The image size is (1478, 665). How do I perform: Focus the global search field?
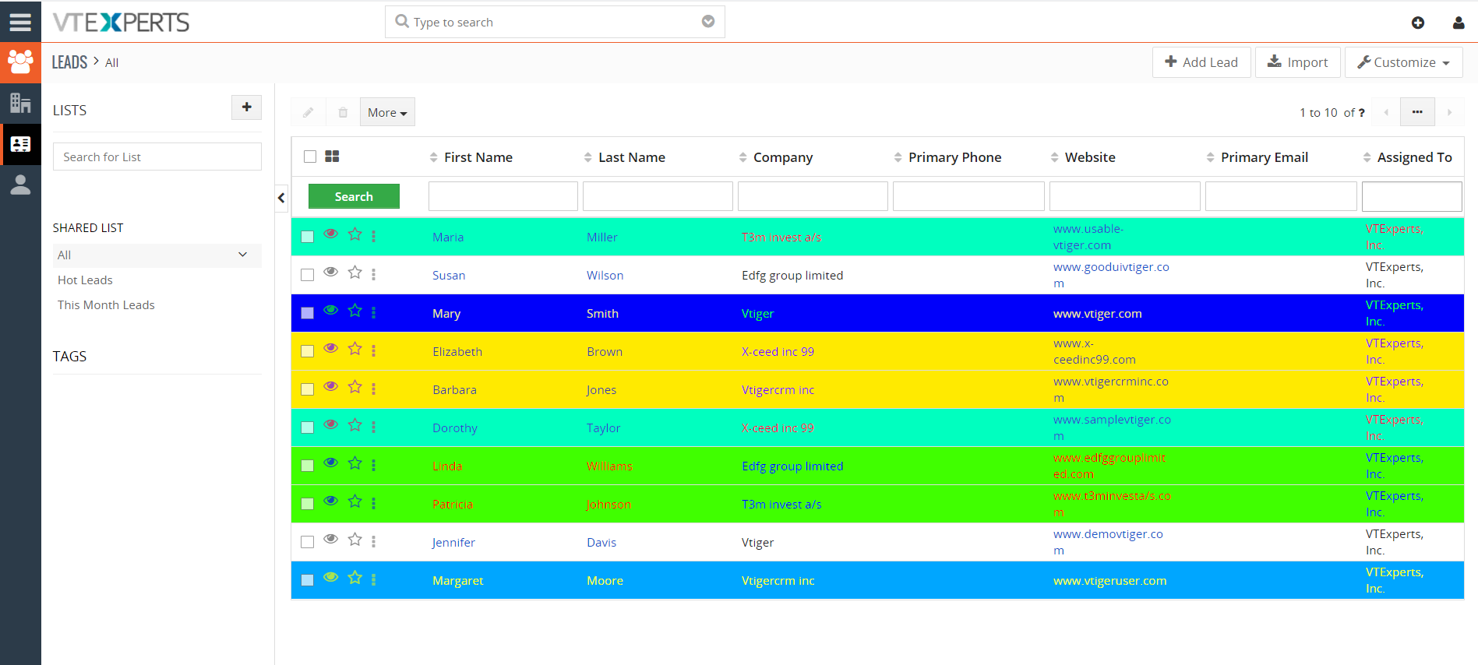click(x=555, y=22)
